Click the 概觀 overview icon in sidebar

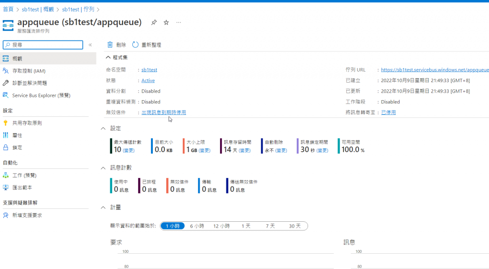point(6,59)
